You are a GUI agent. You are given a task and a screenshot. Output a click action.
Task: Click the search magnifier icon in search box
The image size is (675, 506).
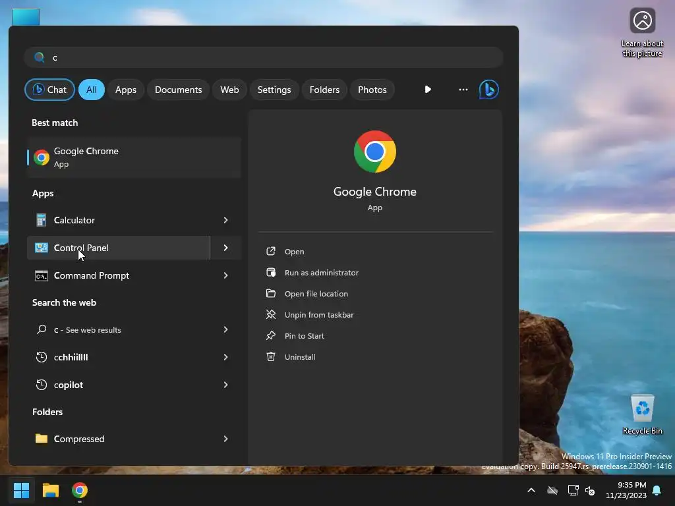39,57
